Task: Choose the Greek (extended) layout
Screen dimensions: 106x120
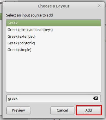Action: click(54, 37)
